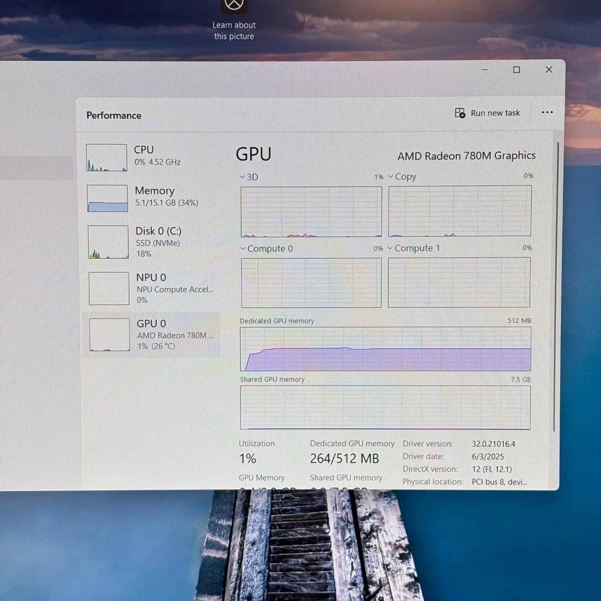The image size is (601, 601).
Task: Click the Copy usage graph
Action: tap(460, 211)
